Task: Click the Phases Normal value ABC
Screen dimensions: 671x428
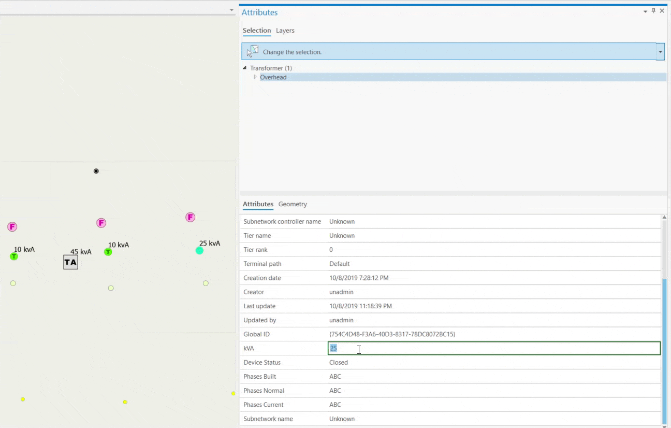Action: coord(335,391)
